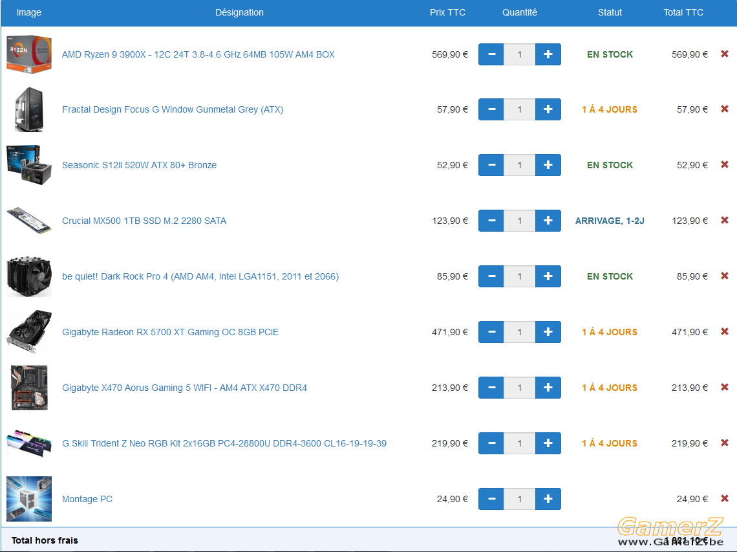Click the 'Désignation' column header

[x=239, y=13]
